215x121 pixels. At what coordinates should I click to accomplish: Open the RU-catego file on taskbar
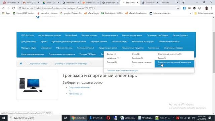(145, 118)
